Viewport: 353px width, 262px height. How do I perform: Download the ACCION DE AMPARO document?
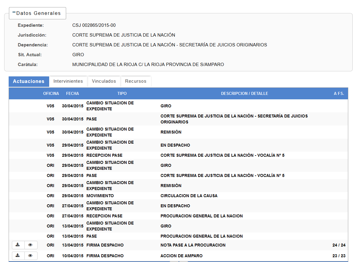pyautogui.click(x=18, y=256)
